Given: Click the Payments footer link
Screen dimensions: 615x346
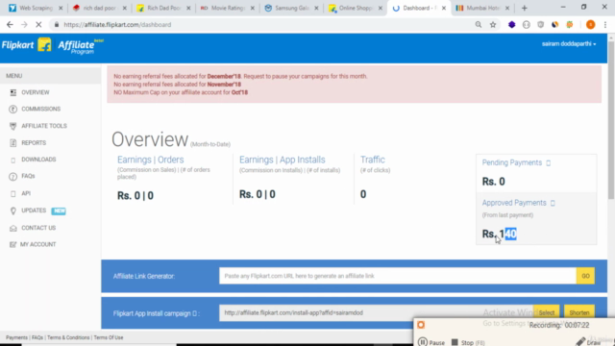Looking at the screenshot, I should pyautogui.click(x=16, y=337).
